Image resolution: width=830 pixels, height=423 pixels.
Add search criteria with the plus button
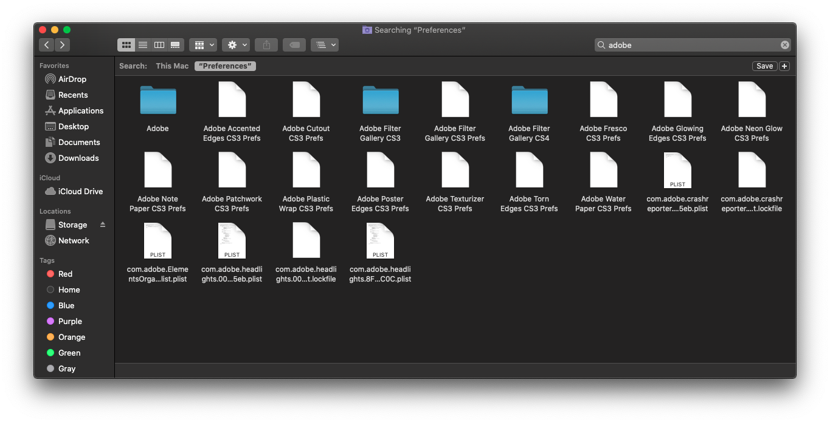click(x=784, y=66)
